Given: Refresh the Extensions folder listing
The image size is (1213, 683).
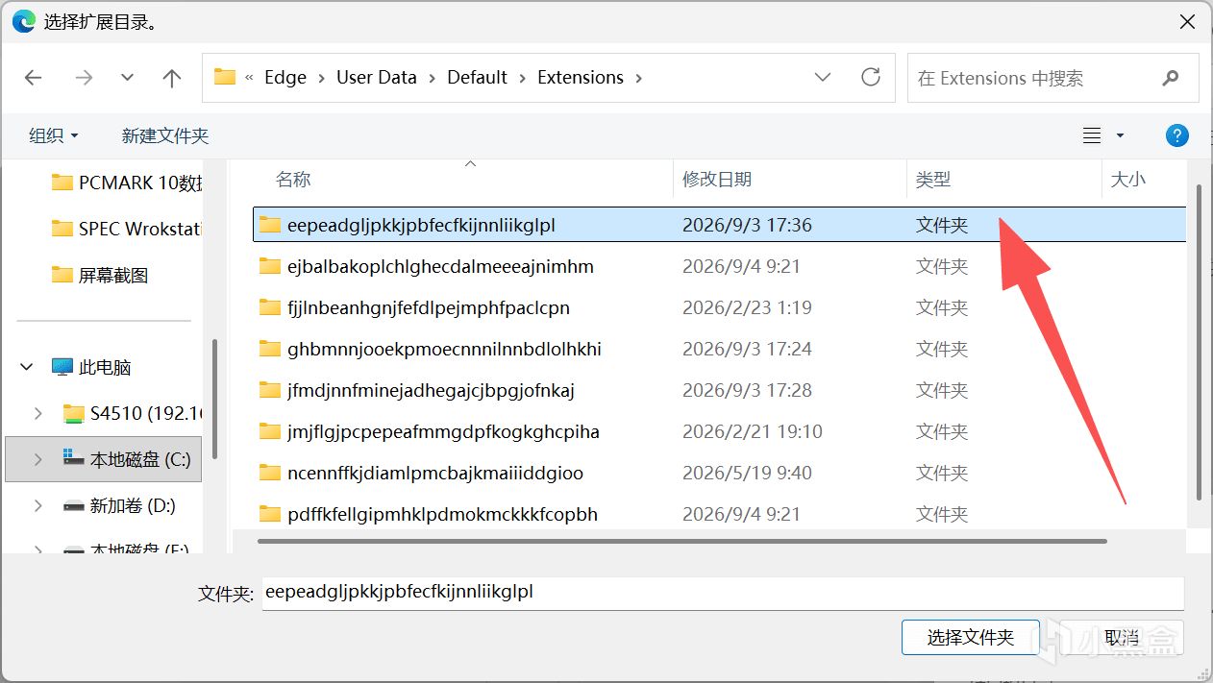Looking at the screenshot, I should coord(871,77).
